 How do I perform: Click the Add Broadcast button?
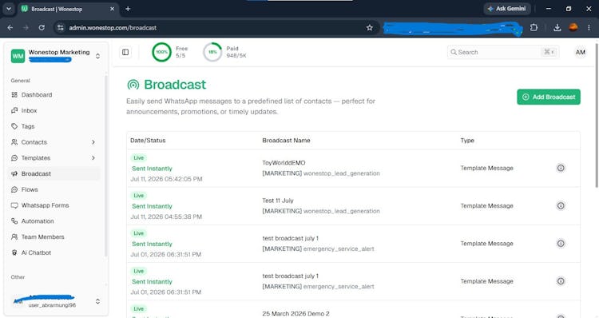coord(549,97)
